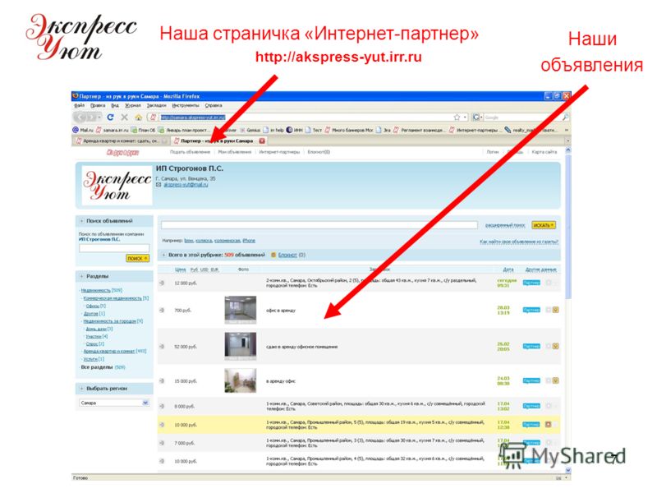657x493 pixels.
Task: Switch to the 'Аренда квартир и комнат' tab
Action: [121, 141]
